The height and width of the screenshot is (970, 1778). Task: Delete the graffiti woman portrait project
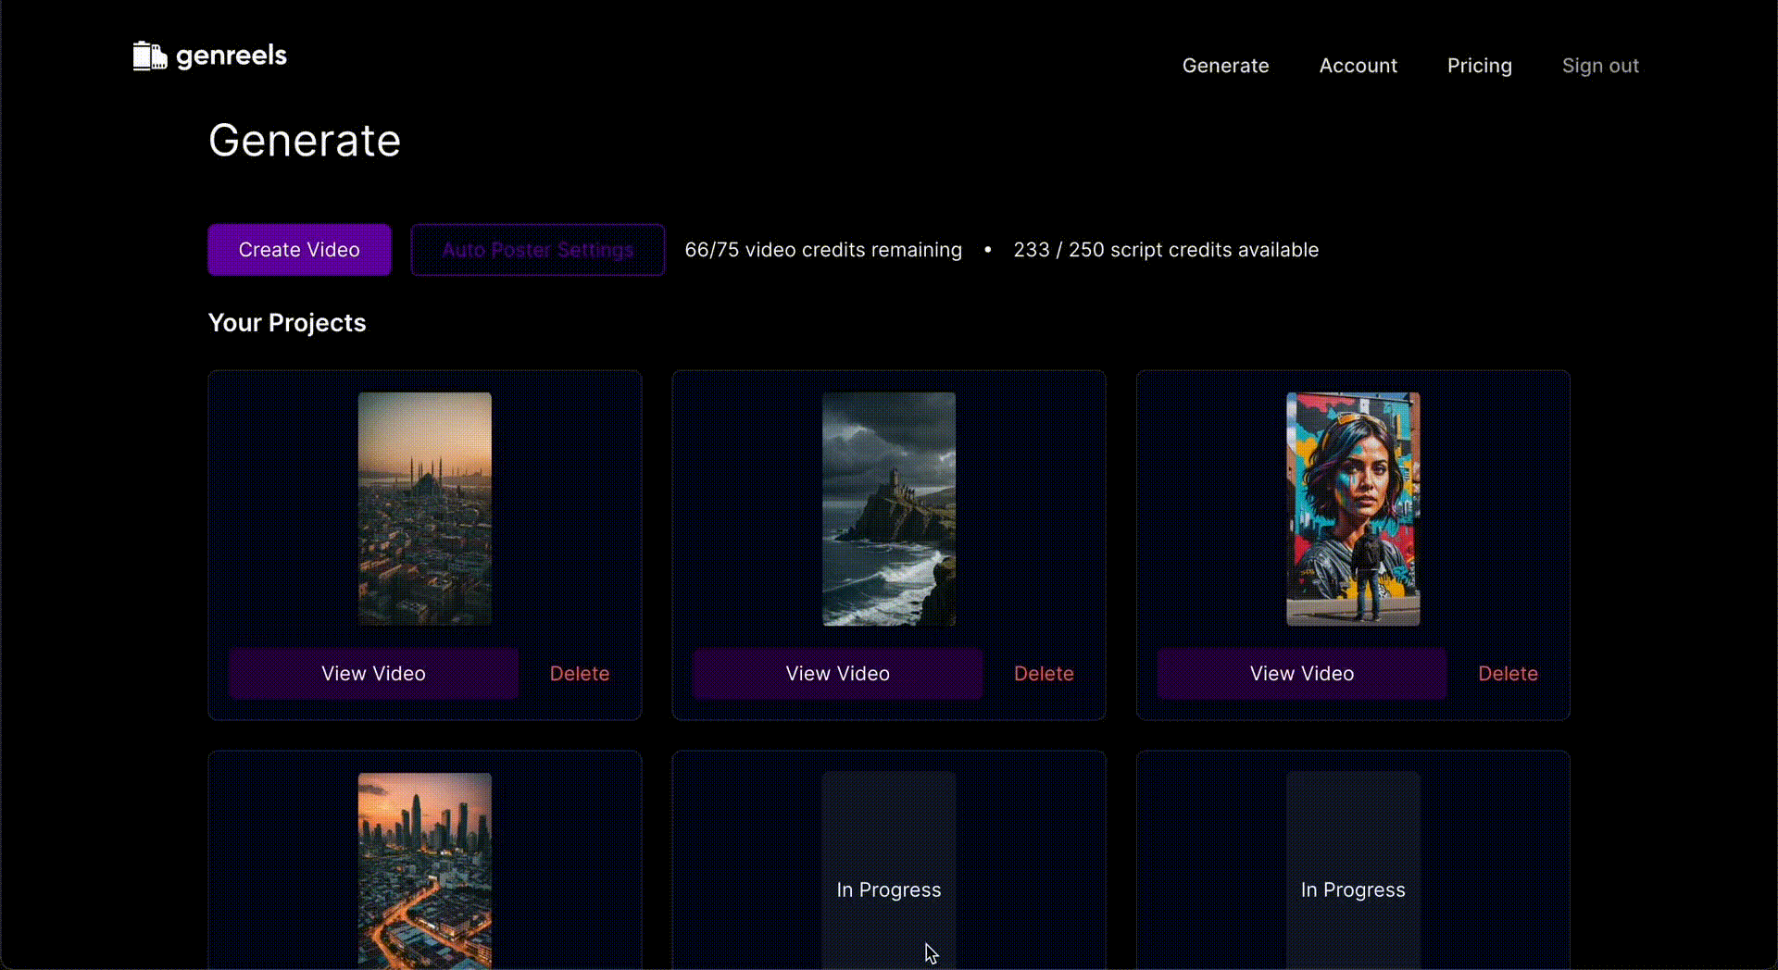[1508, 674]
